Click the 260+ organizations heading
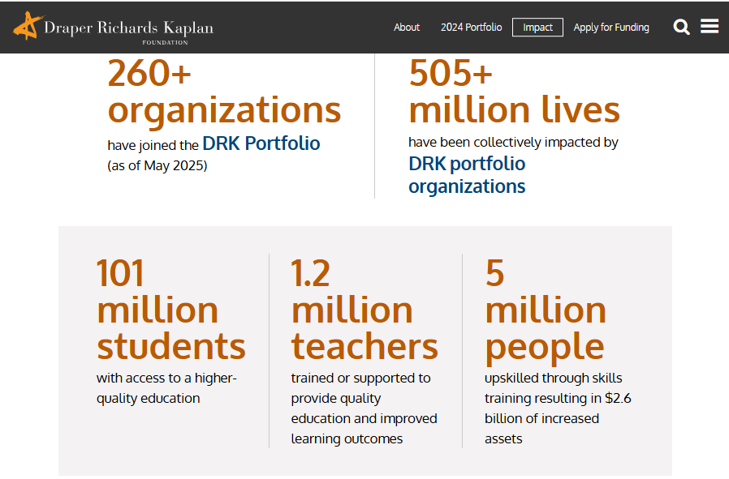The width and height of the screenshot is (729, 479). tap(225, 92)
